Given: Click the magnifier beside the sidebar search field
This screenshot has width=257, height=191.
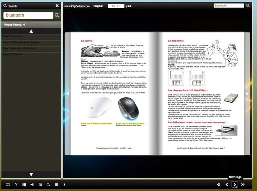Looking at the screenshot, I should pyautogui.click(x=57, y=15).
